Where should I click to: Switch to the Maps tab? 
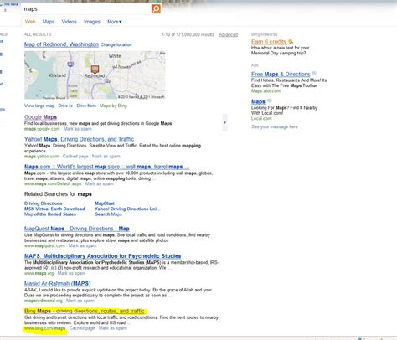(x=49, y=22)
